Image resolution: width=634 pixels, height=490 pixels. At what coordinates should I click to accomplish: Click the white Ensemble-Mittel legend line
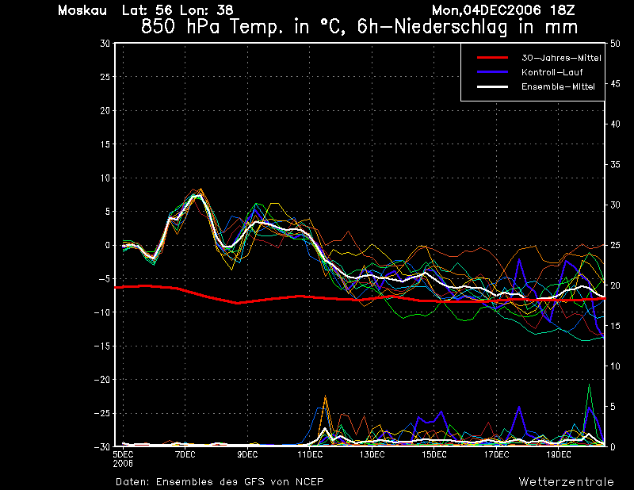pyautogui.click(x=493, y=86)
